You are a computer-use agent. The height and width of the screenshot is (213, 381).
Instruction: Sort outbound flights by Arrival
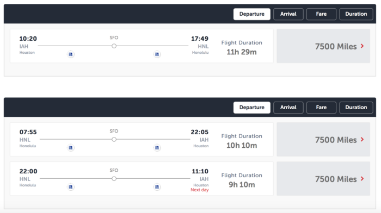[288, 14]
